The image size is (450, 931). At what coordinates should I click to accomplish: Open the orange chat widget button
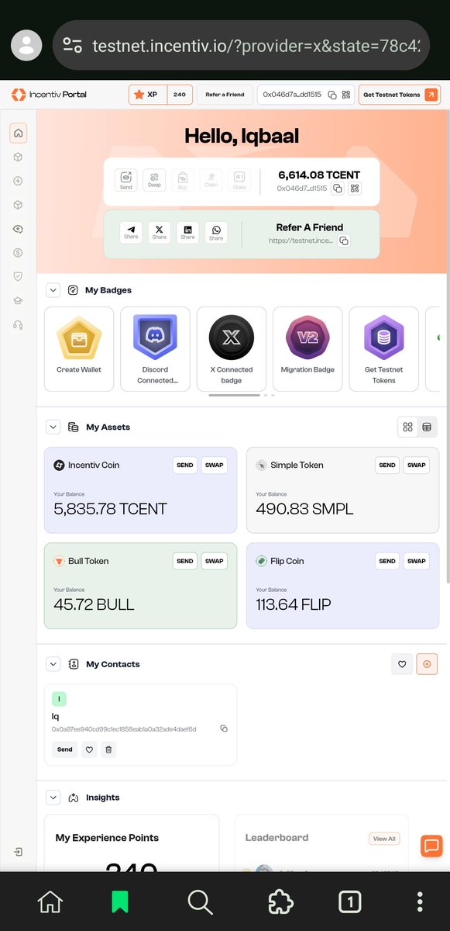(x=431, y=846)
